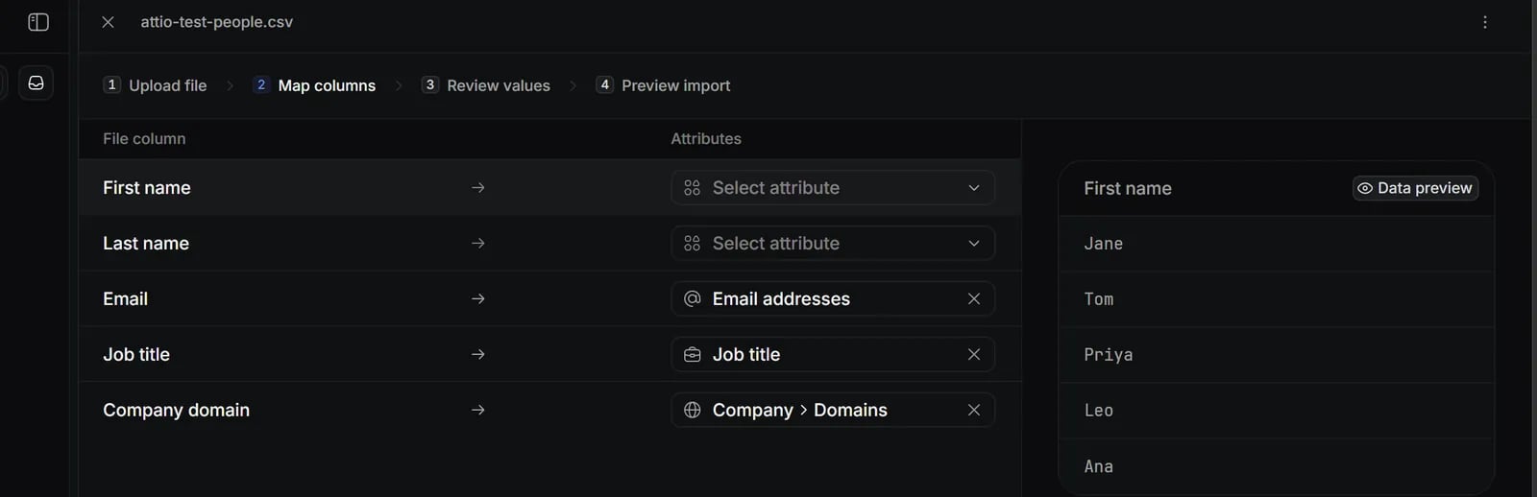Click the Last name row arrow icon
1537x497 pixels.
click(478, 244)
